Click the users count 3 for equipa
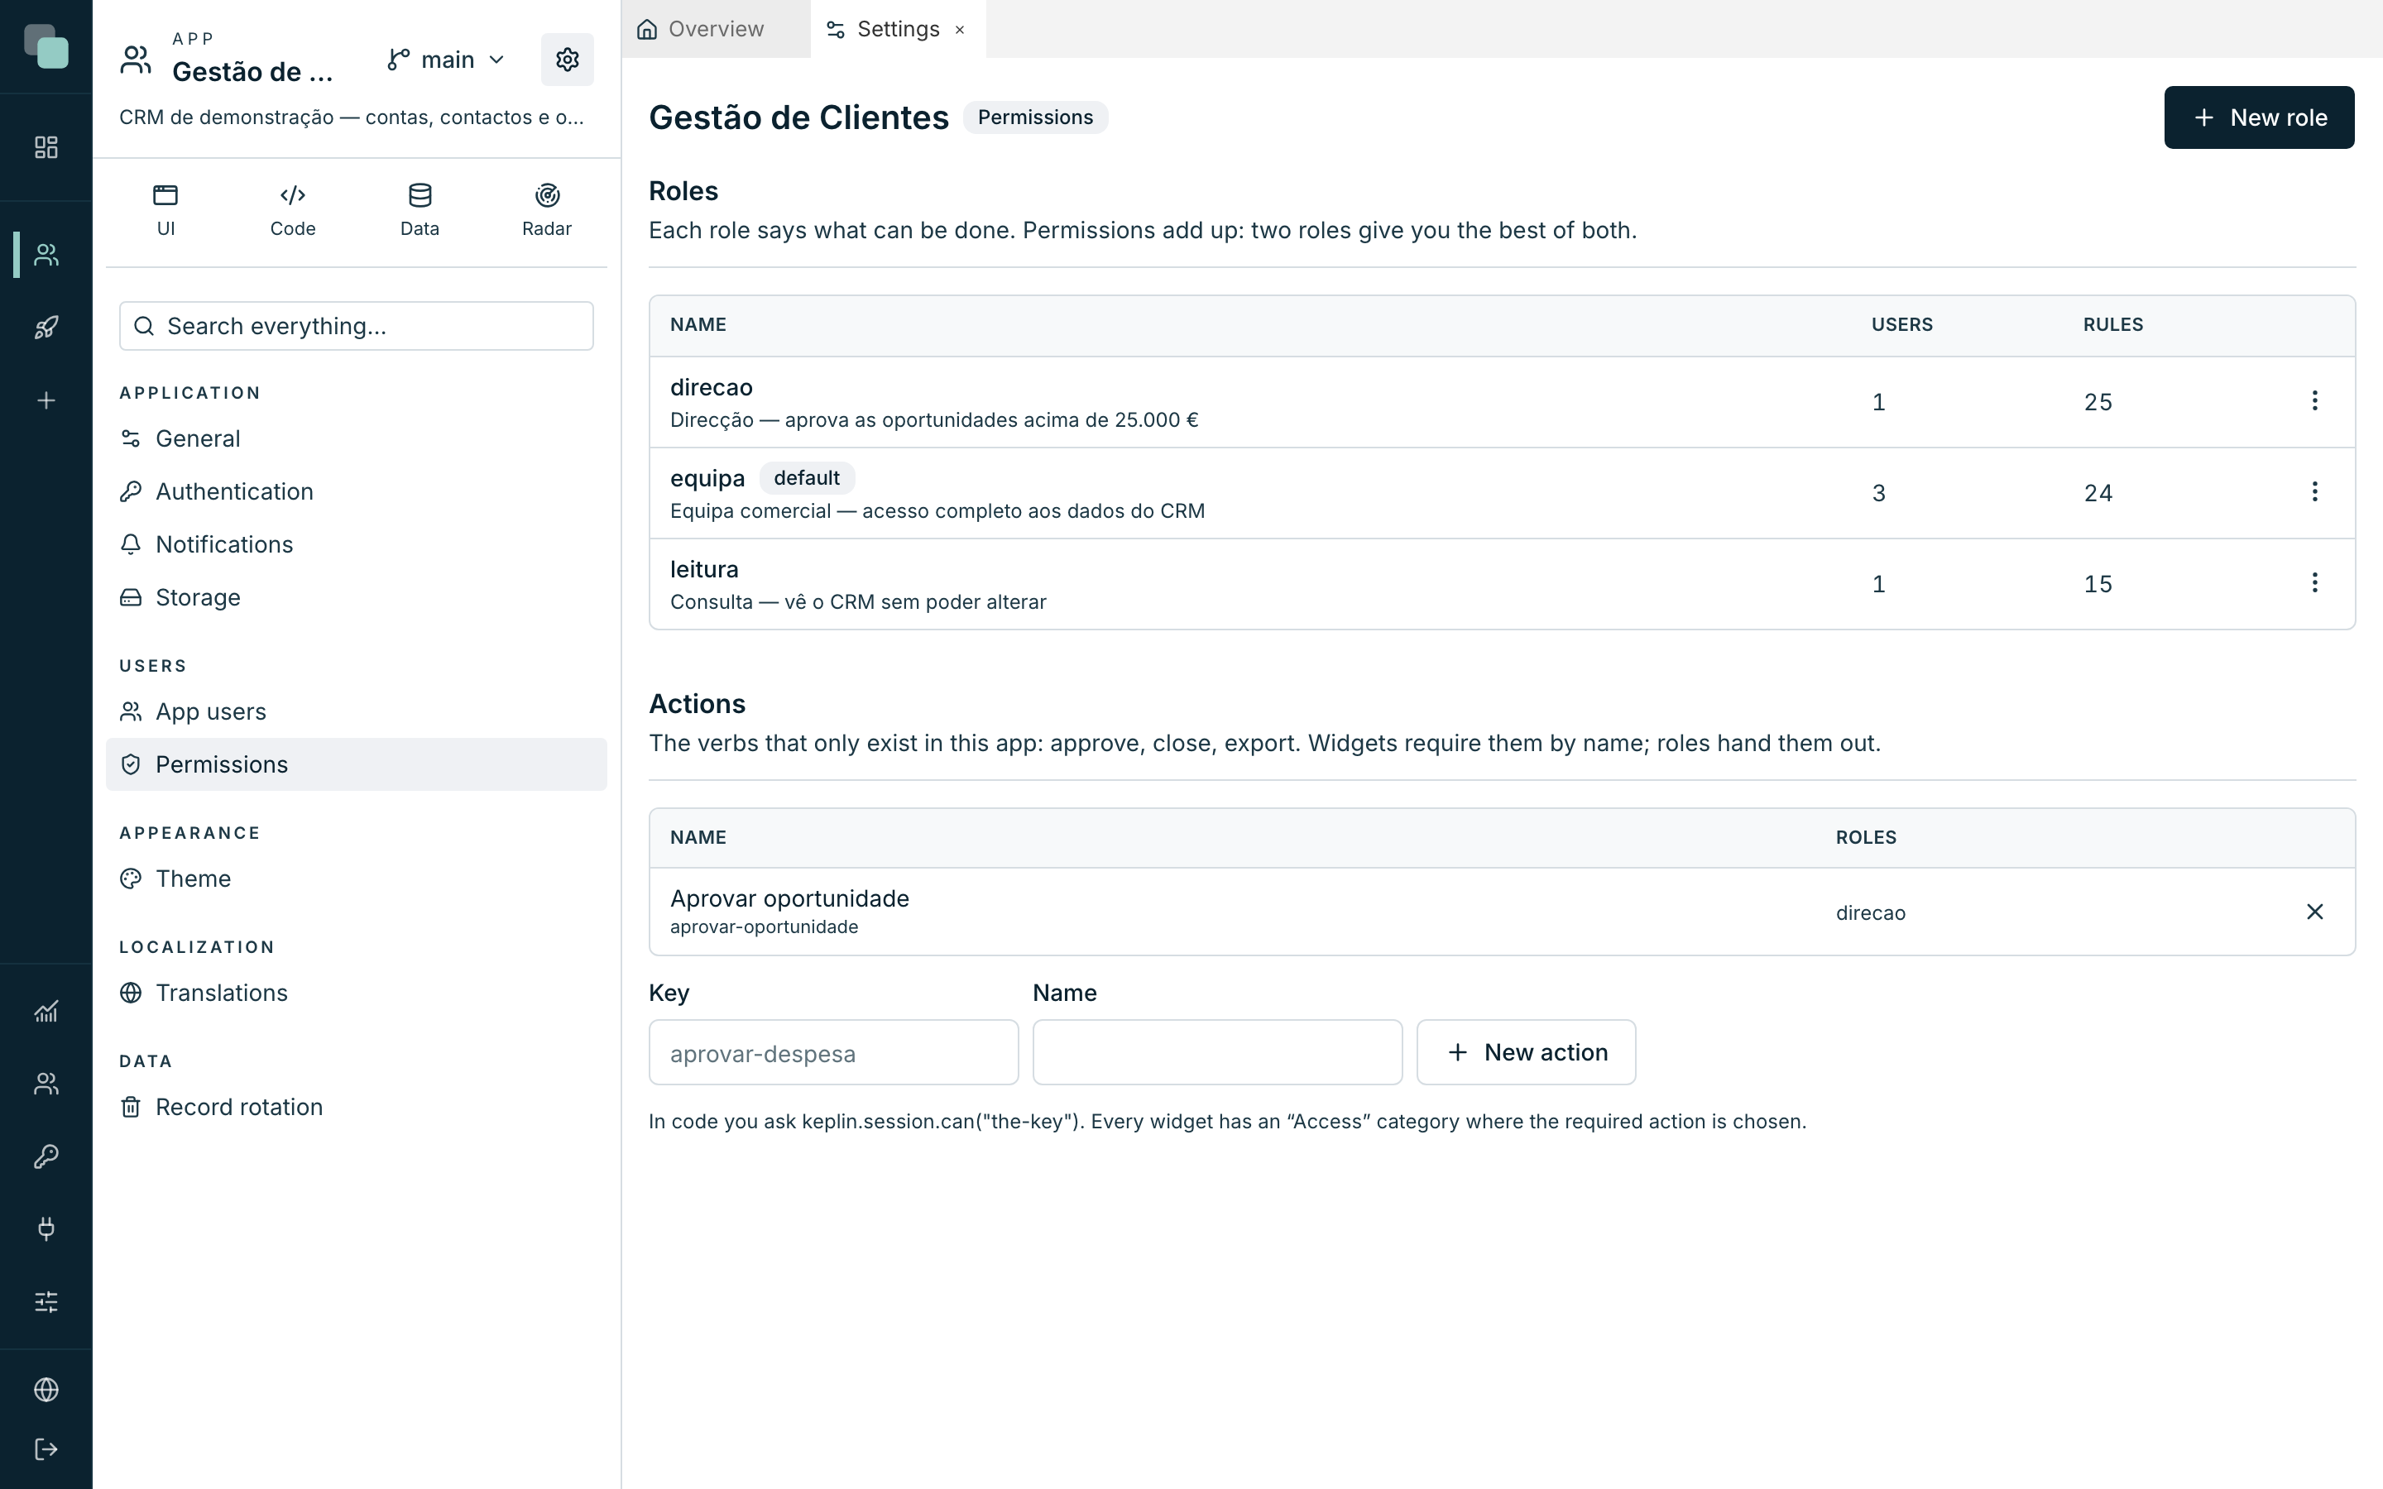Screen dimensions: 2383x1489 (1879, 492)
